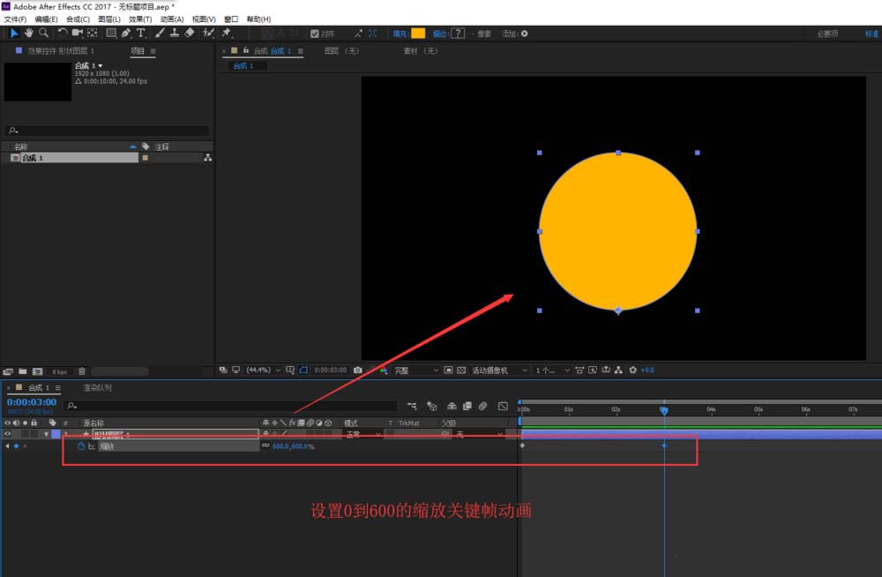
Task: Open the resolution 完整 dropdown
Action: pyautogui.click(x=416, y=371)
